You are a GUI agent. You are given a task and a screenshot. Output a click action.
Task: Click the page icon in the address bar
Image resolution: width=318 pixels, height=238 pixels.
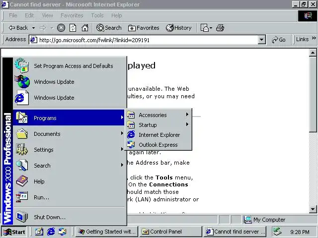coord(33,40)
